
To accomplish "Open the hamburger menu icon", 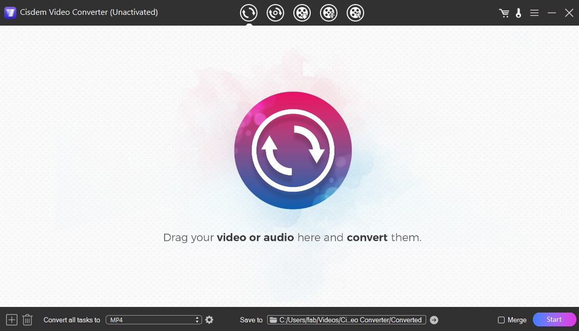I will [x=534, y=13].
